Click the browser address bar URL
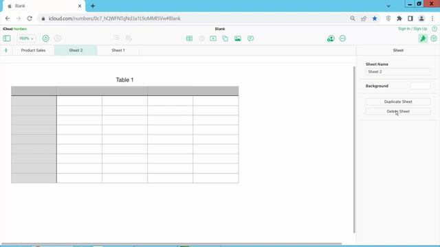This screenshot has height=247, width=440. coord(115,19)
